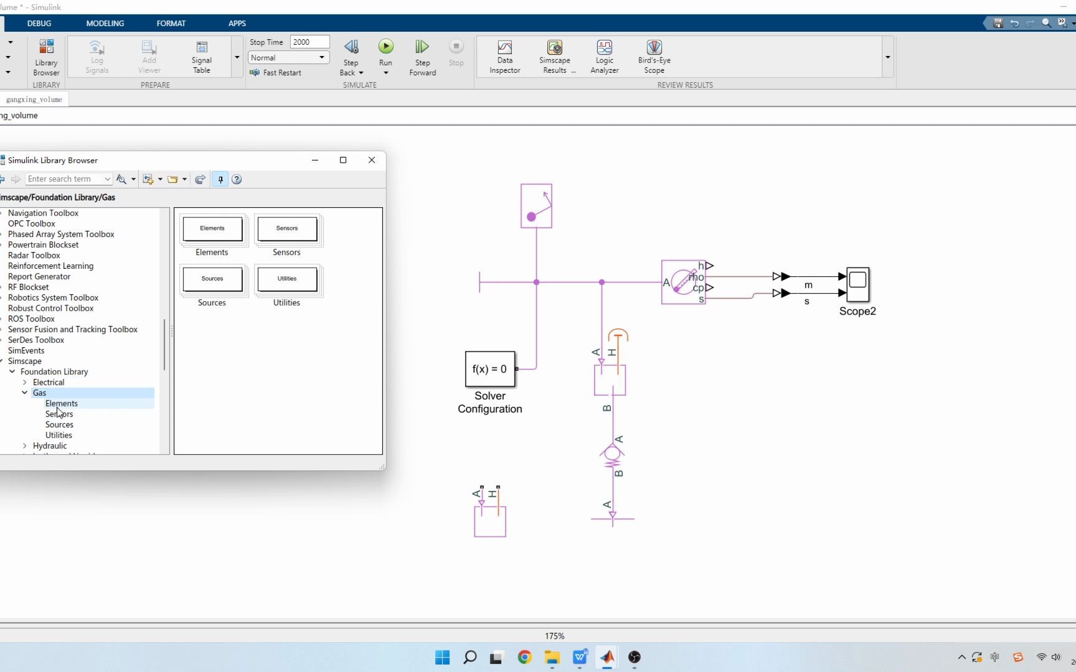This screenshot has width=1076, height=672.
Task: Click the library tree vertical scrollbar
Action: (x=164, y=345)
